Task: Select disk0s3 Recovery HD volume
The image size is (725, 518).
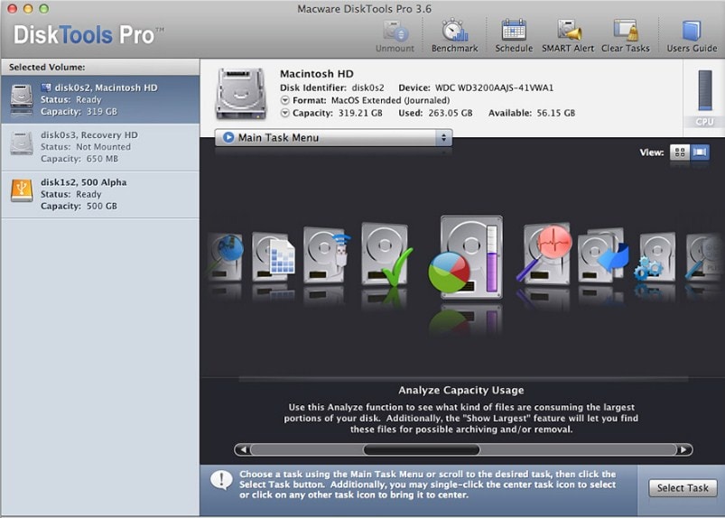Action: [x=100, y=147]
